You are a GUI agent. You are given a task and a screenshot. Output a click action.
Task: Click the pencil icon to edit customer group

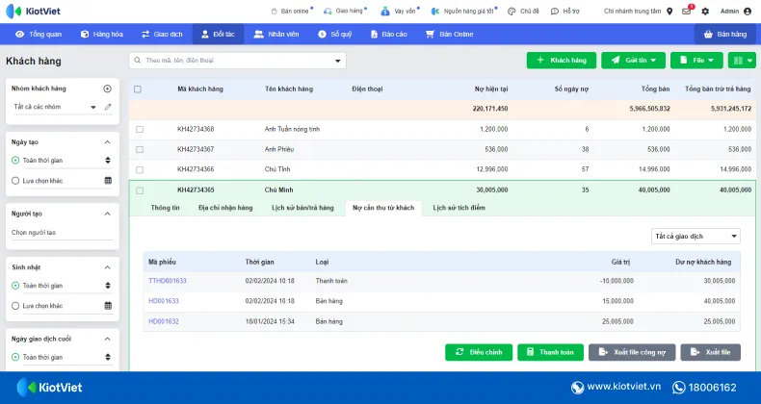click(108, 107)
